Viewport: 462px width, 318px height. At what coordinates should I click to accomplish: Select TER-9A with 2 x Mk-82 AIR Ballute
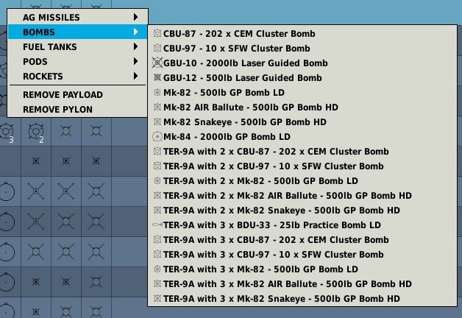(302, 196)
